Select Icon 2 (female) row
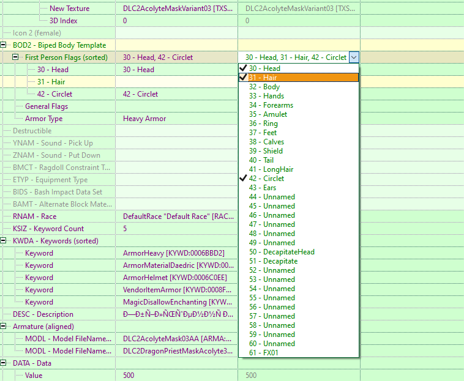 (37, 33)
